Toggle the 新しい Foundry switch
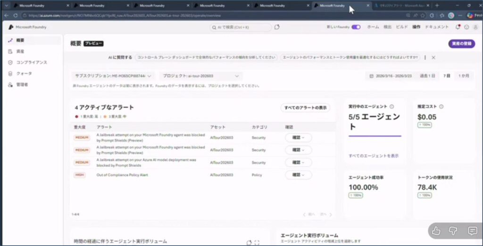The image size is (483, 246). click(x=356, y=27)
